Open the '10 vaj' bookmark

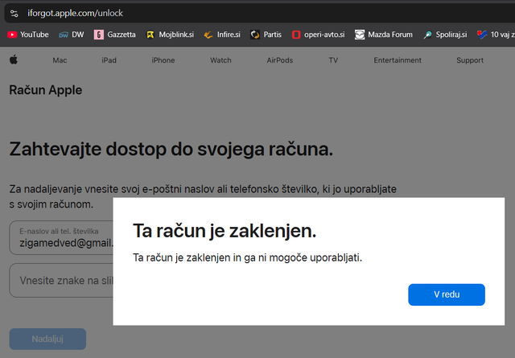click(x=496, y=35)
